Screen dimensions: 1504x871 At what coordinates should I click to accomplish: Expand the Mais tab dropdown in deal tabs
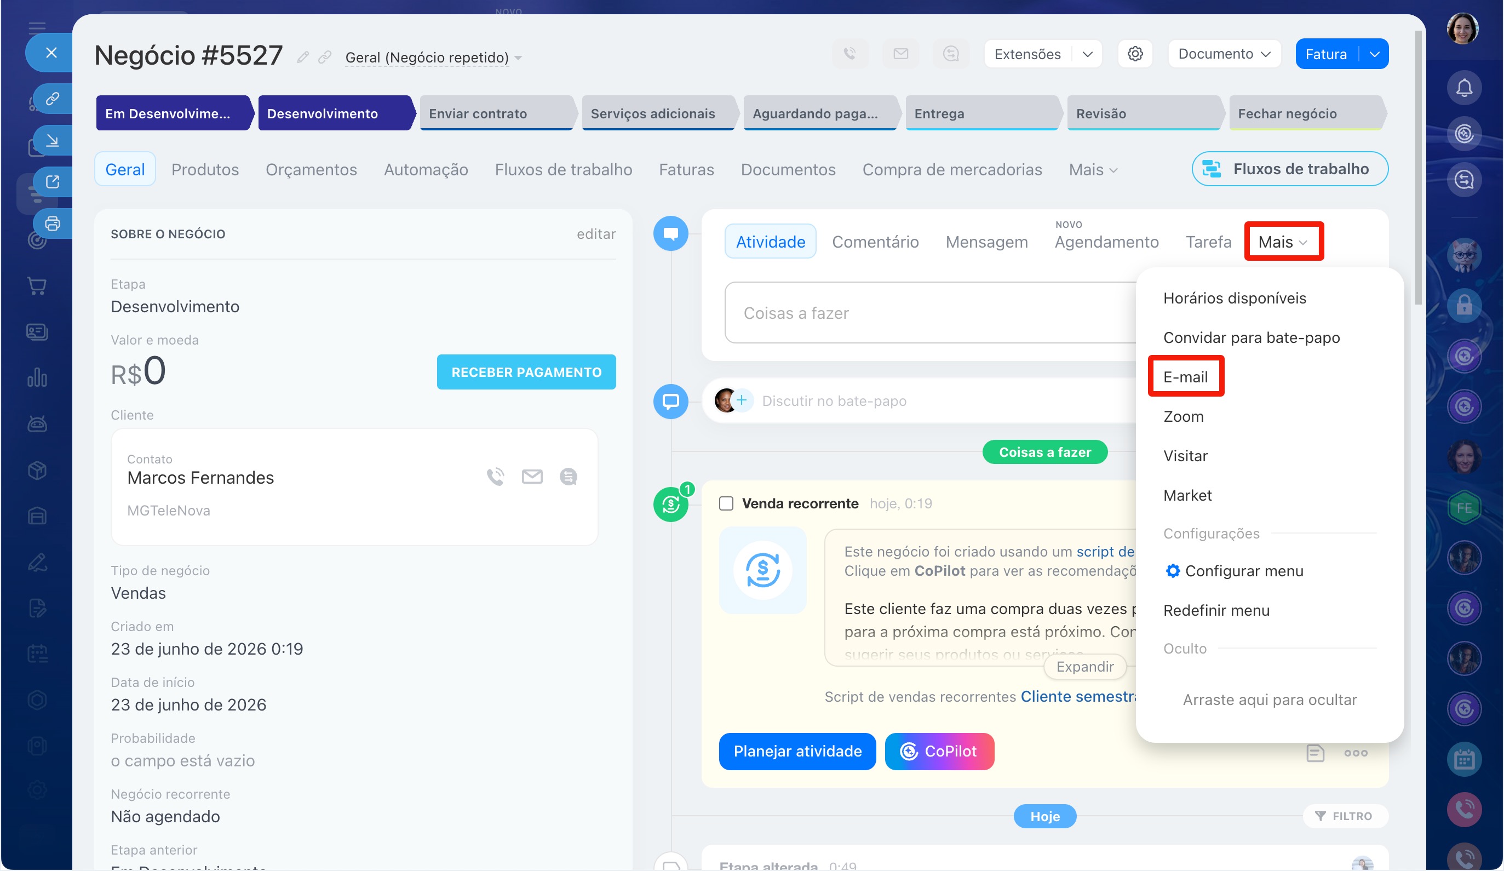point(1093,170)
